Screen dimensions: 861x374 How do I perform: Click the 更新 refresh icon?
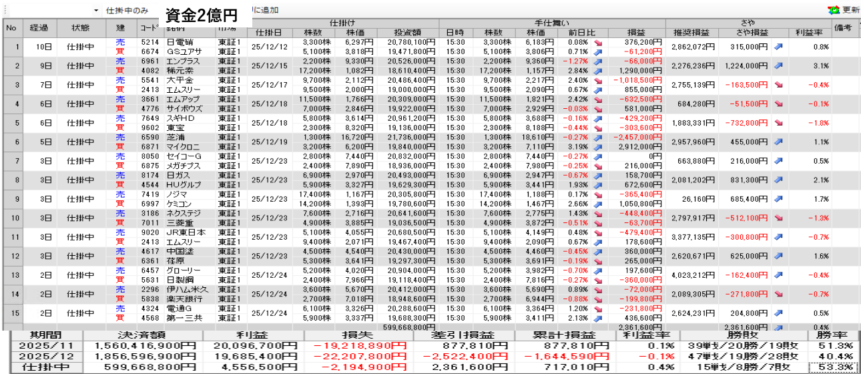point(834,11)
